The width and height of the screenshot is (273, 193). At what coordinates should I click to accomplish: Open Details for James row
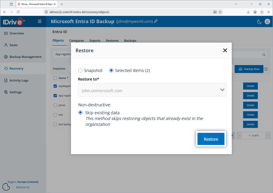tap(250, 105)
